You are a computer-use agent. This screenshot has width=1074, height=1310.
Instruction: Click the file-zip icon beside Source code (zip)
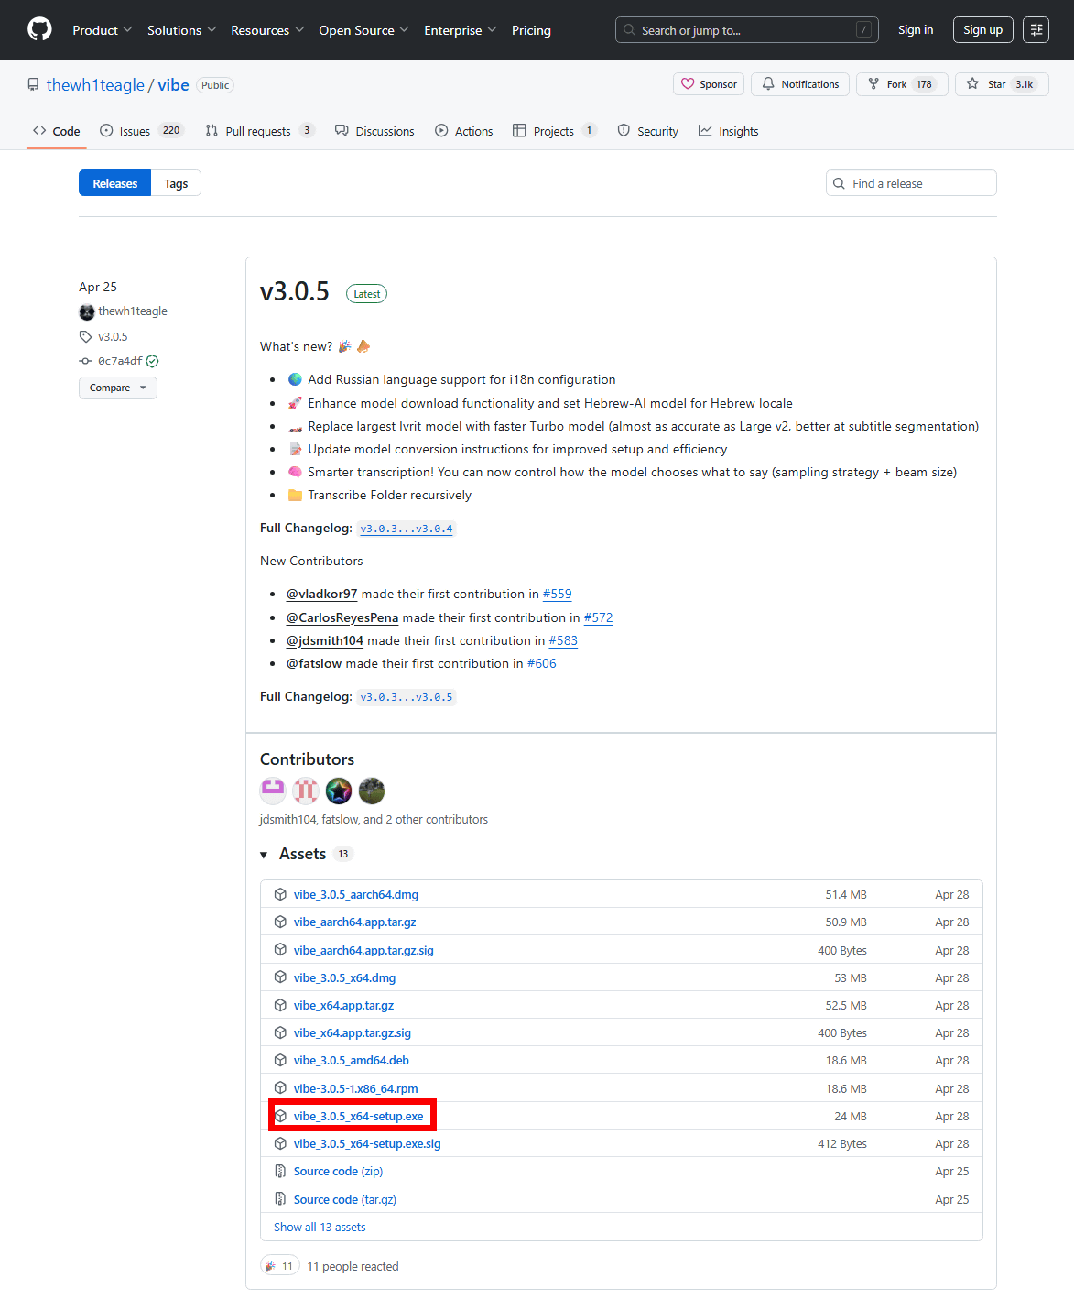pyautogui.click(x=280, y=1171)
